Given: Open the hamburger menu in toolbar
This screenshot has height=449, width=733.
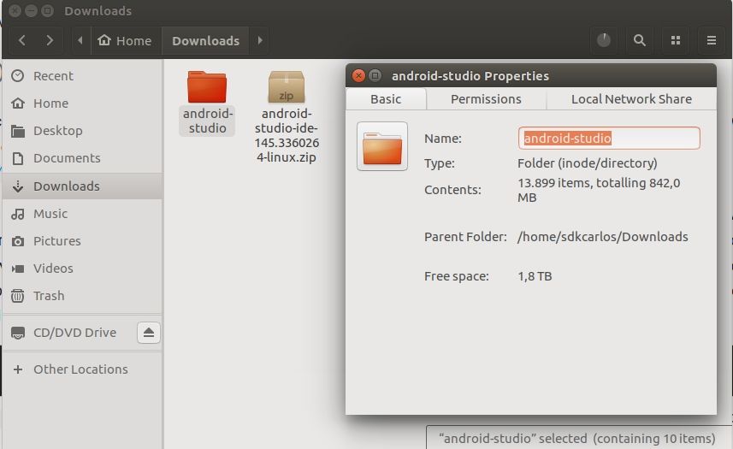Looking at the screenshot, I should tap(711, 41).
